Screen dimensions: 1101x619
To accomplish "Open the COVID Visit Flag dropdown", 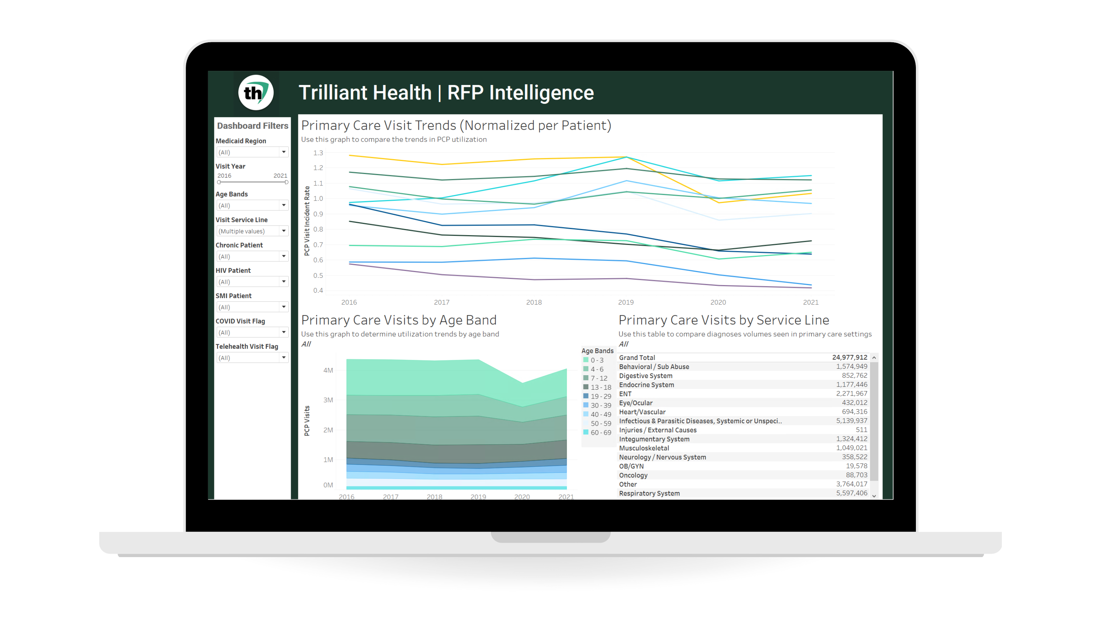I will (x=252, y=332).
